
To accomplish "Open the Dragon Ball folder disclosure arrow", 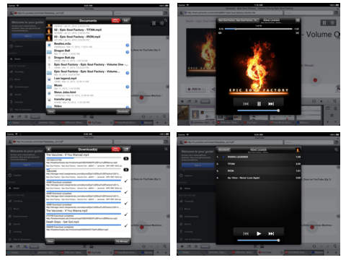I will [x=128, y=52].
